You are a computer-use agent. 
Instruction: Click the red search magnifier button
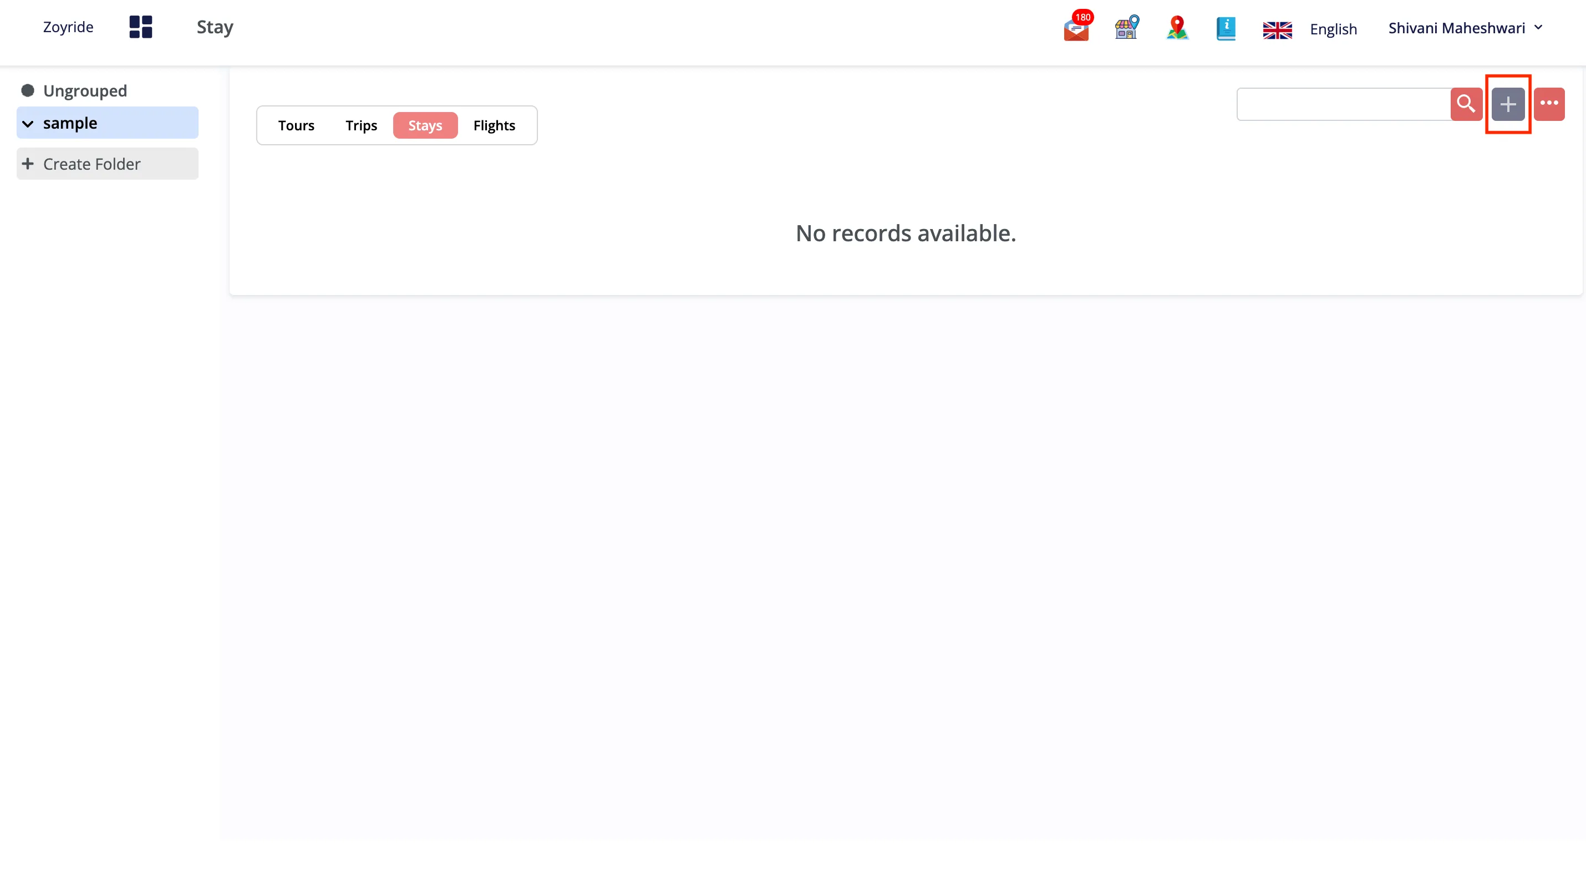(1466, 104)
